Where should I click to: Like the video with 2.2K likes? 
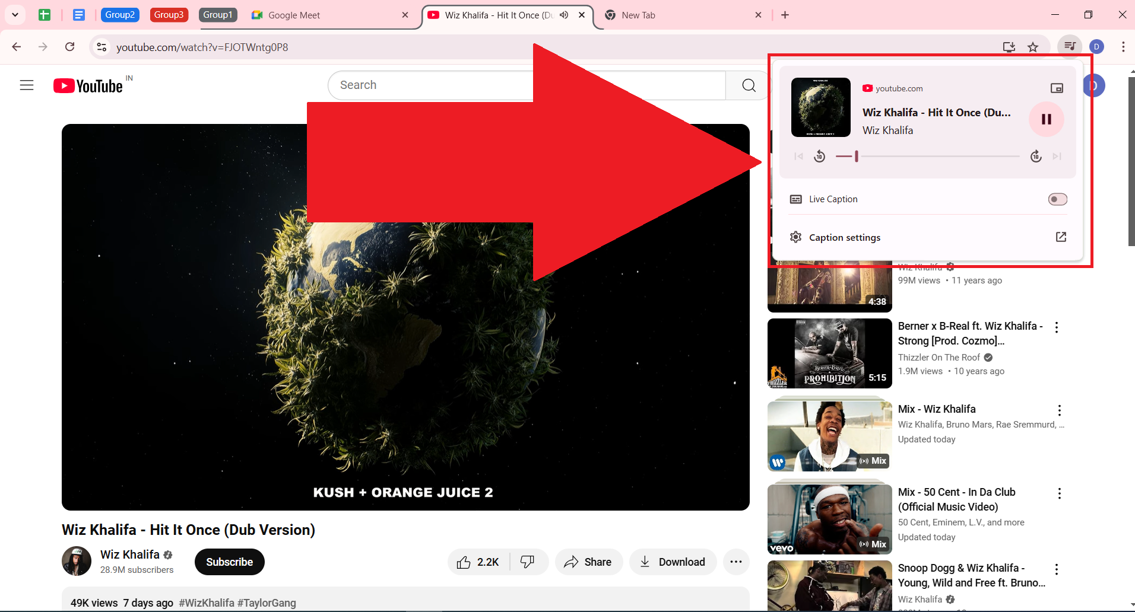click(x=478, y=562)
